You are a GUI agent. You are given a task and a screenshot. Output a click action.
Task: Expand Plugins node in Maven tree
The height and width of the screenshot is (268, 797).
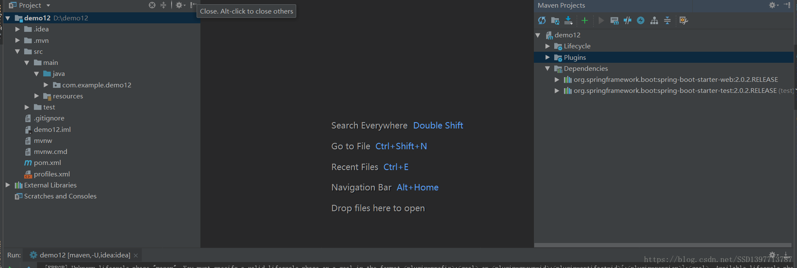coord(547,57)
